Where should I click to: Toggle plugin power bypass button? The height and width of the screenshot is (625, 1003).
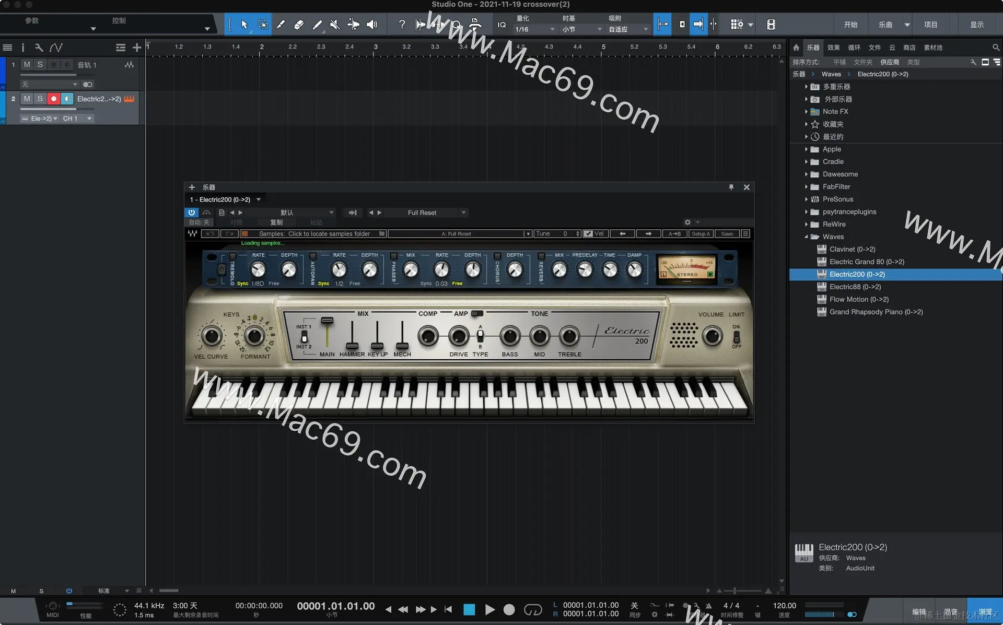tap(191, 213)
